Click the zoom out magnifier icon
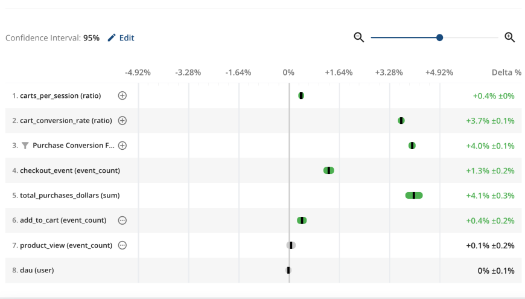This screenshot has height=299, width=525. [x=359, y=37]
